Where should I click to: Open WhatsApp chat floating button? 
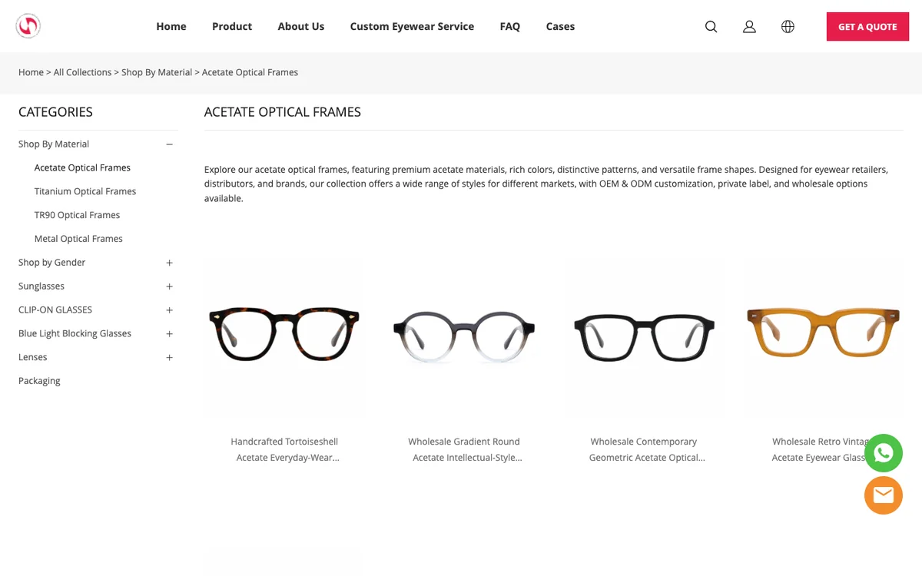click(x=884, y=453)
